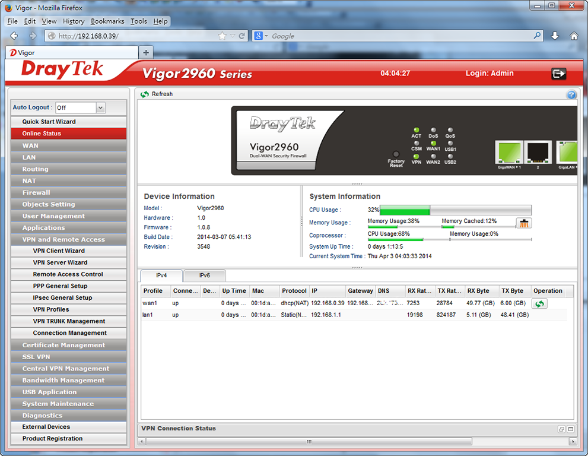588x456 pixels.
Task: Click the Memory Usage 38% bar
Action: pyautogui.click(x=403, y=227)
